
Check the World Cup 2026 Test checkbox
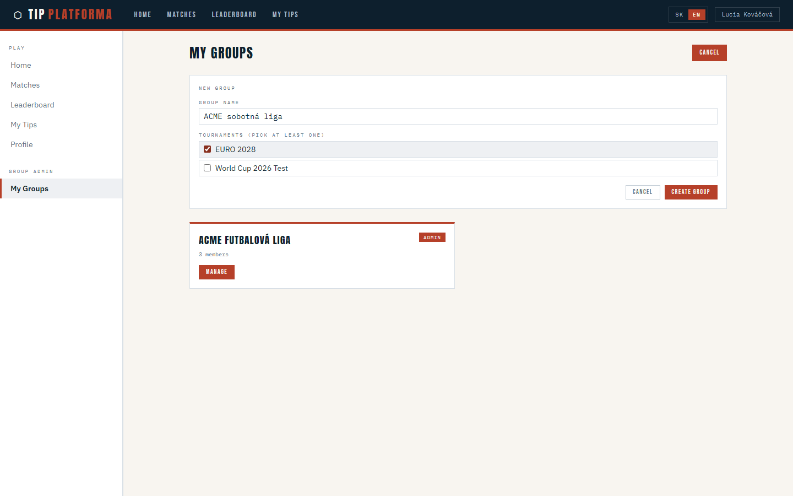tap(208, 168)
